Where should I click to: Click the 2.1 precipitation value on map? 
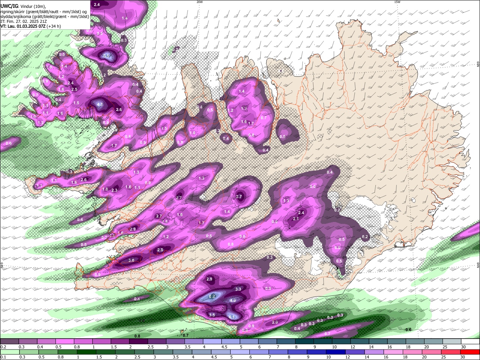click(296, 219)
